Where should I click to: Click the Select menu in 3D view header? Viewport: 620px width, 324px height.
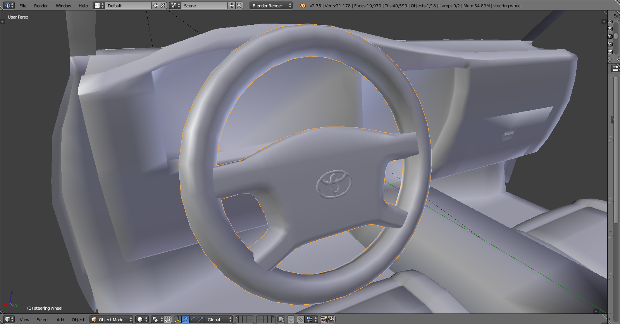(x=43, y=319)
